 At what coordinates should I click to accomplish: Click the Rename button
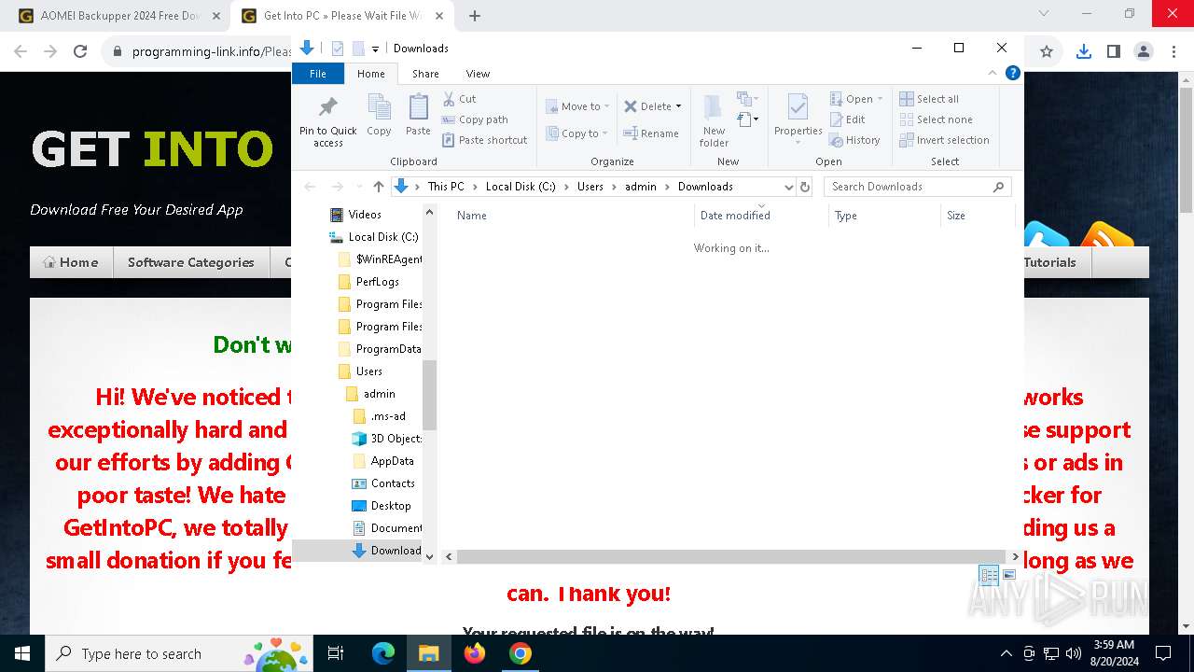point(651,133)
